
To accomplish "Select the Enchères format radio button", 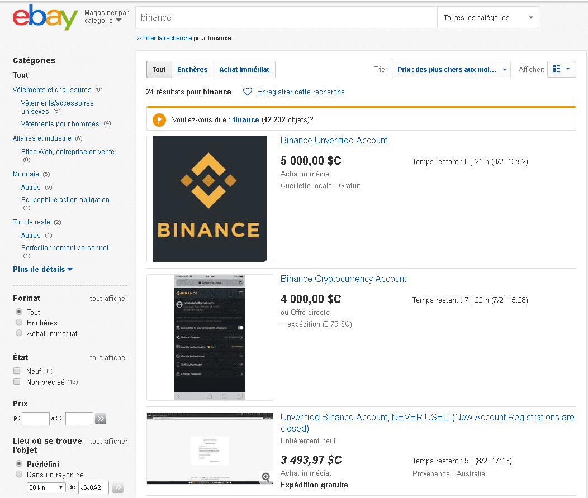I will click(19, 322).
